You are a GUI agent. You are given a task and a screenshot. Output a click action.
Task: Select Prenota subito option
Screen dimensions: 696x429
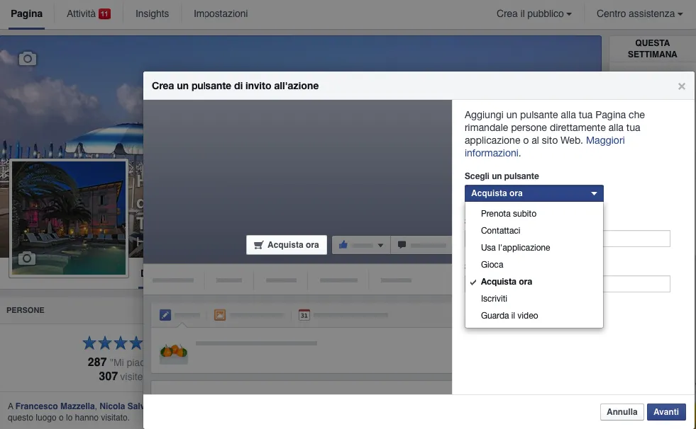[x=534, y=213]
